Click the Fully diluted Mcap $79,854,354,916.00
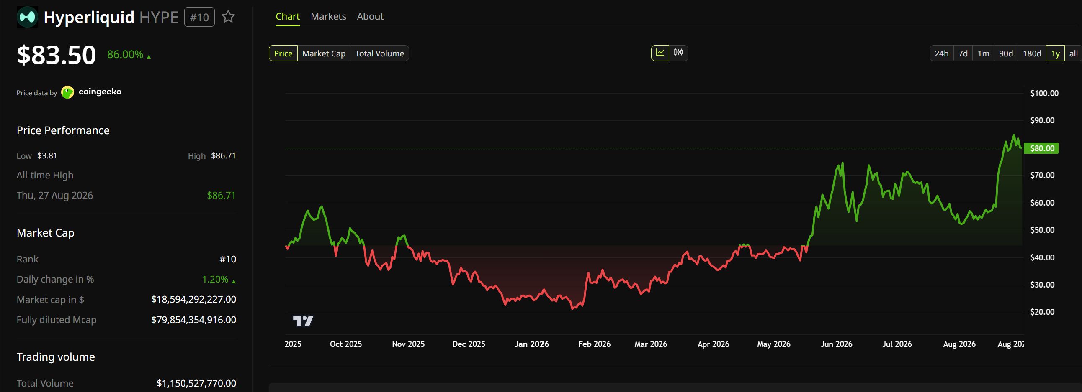This screenshot has width=1082, height=392. click(x=193, y=320)
